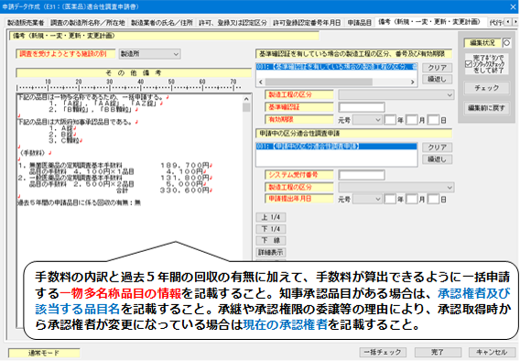Click the 年 field of 有効期限
Image resolution: width=520 pixels, height=361 pixels.
pyautogui.click(x=390, y=120)
